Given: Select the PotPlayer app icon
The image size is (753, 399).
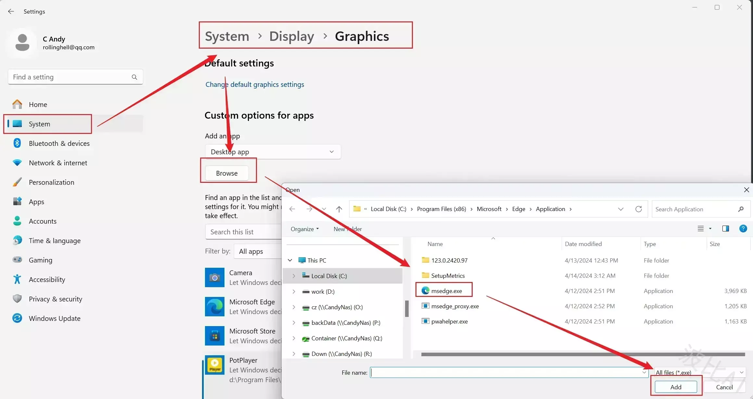Looking at the screenshot, I should tap(214, 365).
